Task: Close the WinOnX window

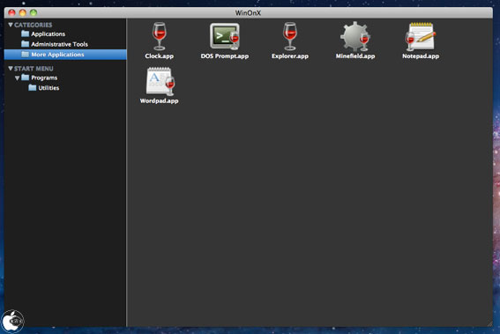Action: (11, 12)
